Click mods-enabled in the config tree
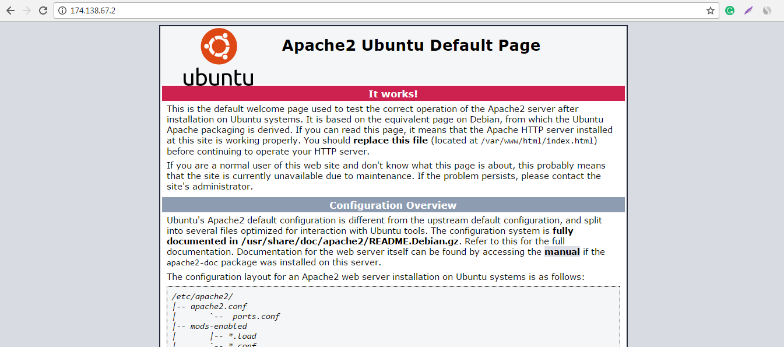This screenshot has height=347, width=784. point(219,327)
